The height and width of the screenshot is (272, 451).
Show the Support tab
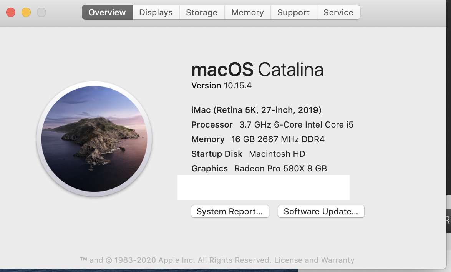(293, 12)
